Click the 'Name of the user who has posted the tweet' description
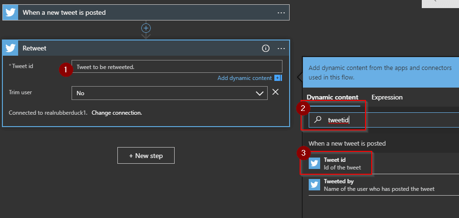This screenshot has height=218, width=459. coord(379,189)
